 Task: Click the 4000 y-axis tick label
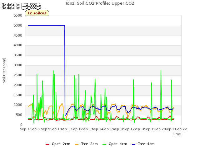18,45
